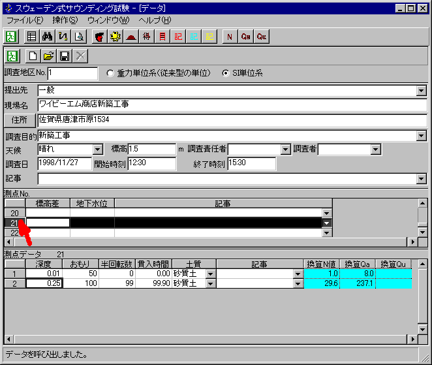Select 重力単位系 radio button

pos(110,73)
